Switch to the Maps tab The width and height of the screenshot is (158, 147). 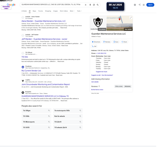click(x=34, y=11)
